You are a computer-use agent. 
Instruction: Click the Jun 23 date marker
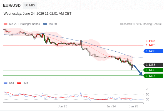point(63,106)
